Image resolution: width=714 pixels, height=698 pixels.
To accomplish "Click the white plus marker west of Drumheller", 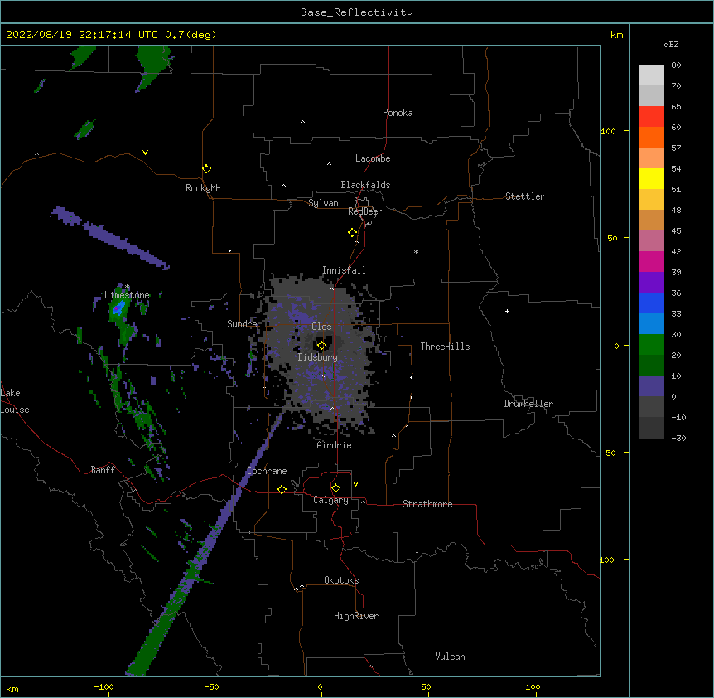I will coord(507,311).
